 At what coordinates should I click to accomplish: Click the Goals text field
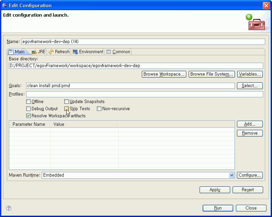tap(130, 86)
